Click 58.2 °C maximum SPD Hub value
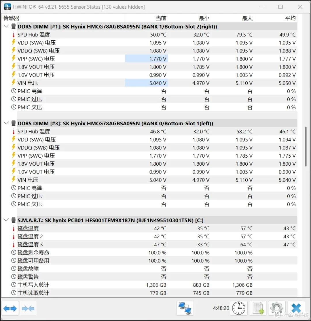This screenshot has width=311, height=321. 244,131
